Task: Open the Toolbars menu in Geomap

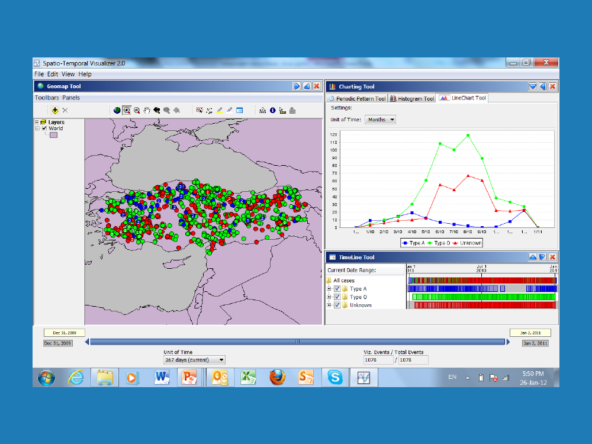Action: (x=47, y=98)
